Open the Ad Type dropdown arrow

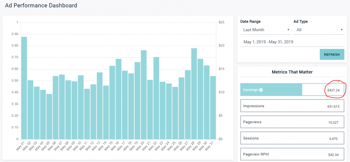[x=342, y=30]
